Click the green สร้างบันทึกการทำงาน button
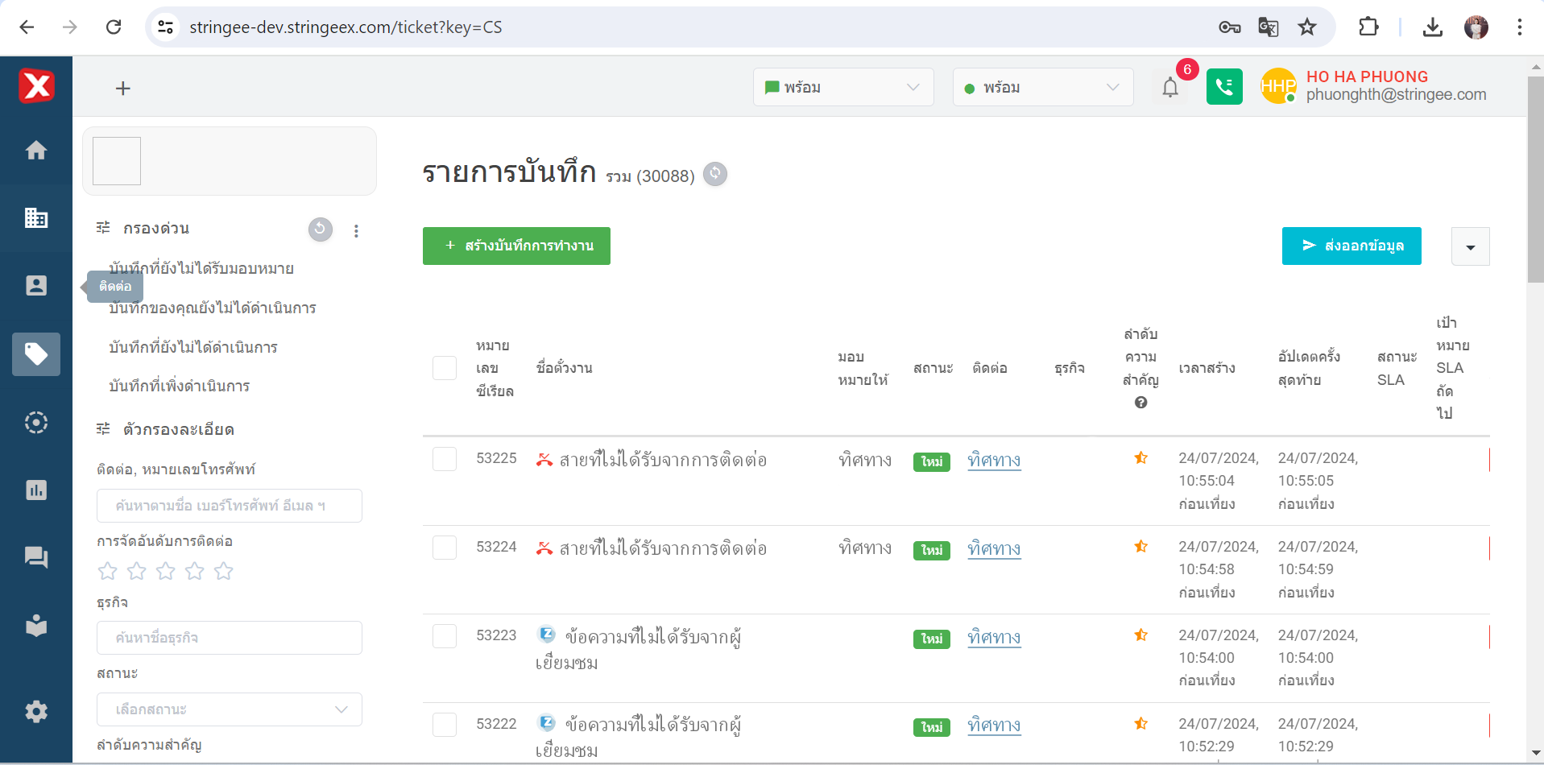Screen dimensions: 1544x765 [x=516, y=246]
